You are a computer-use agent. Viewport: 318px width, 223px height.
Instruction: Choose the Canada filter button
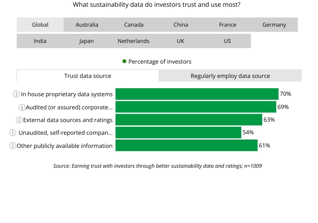click(134, 25)
